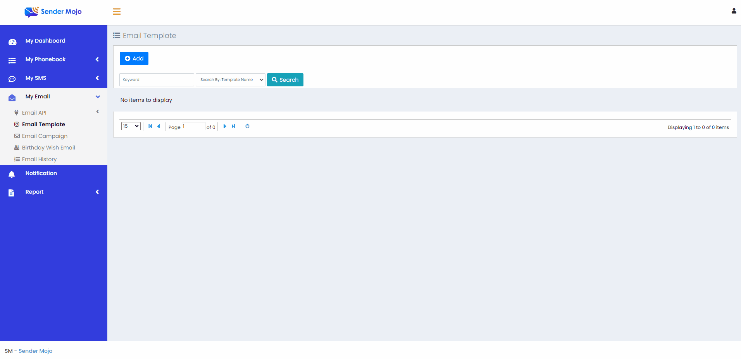This screenshot has height=359, width=741.
Task: Open the user profile icon
Action: coord(734,11)
